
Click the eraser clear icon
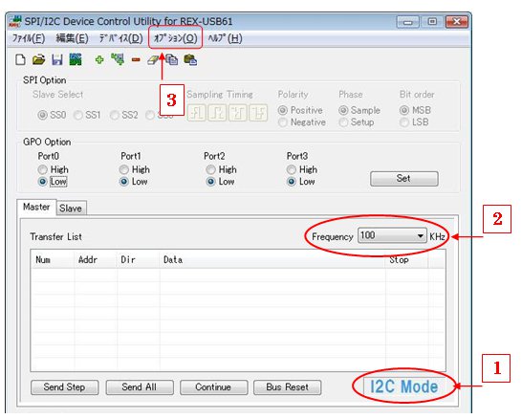153,60
